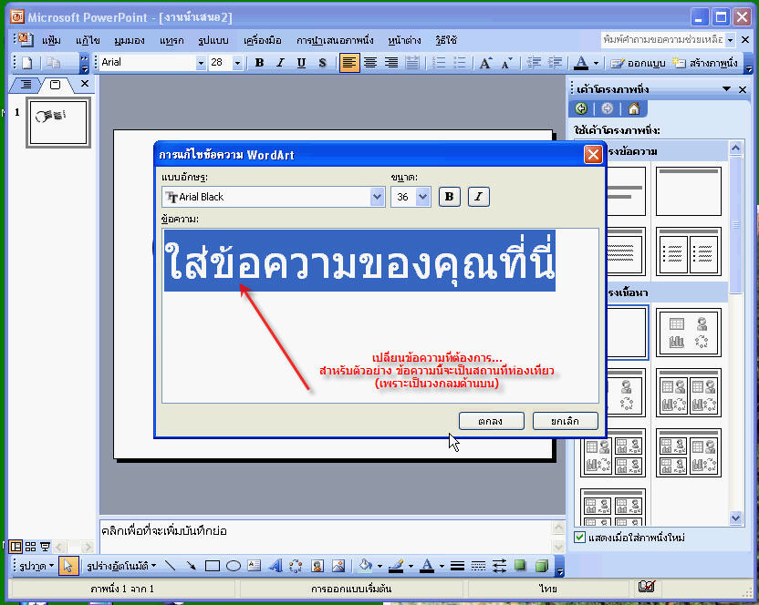759x605 pixels.
Task: Click the WordArt text entry box
Action: tap(380, 315)
